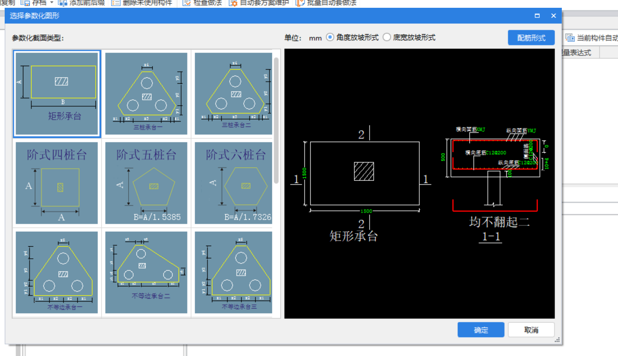The height and width of the screenshot is (356, 618).
Task: Pick the 不等边承台三 thumbnail
Action: (x=233, y=272)
